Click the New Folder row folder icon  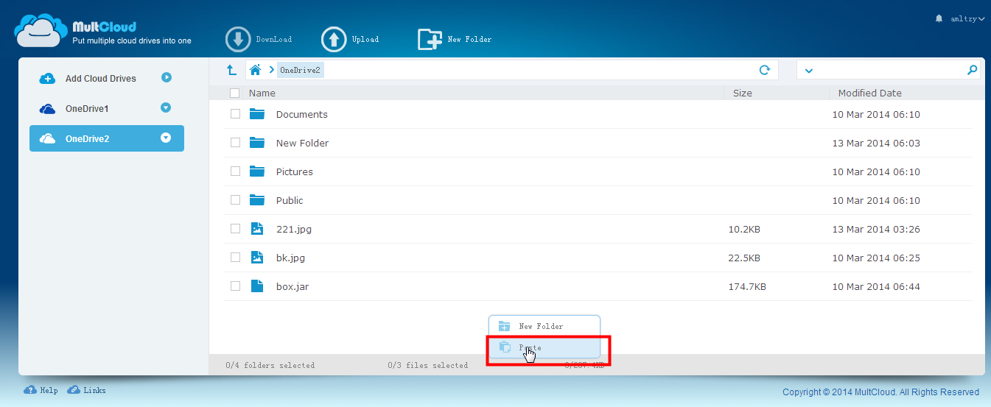tap(256, 143)
